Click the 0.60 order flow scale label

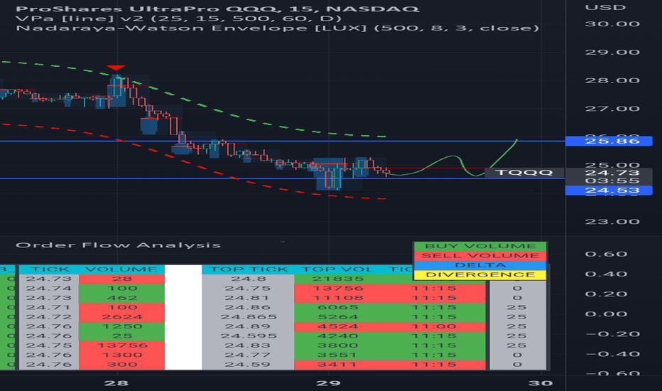click(607, 255)
